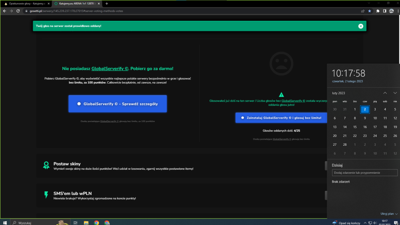The image size is (400, 225).
Task: Go to previous month in calendar
Action: (x=385, y=93)
